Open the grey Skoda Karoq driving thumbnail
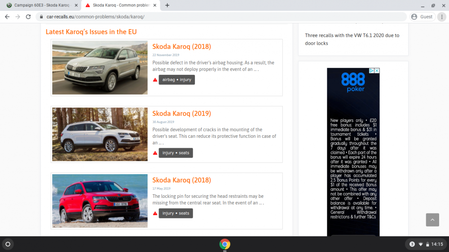Viewport: 449px width, 252px height. (100, 68)
